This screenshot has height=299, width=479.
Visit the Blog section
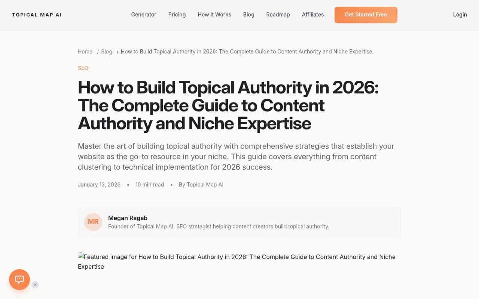coord(248,15)
